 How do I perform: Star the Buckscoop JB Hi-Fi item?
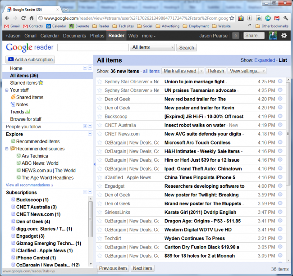pos(100,117)
